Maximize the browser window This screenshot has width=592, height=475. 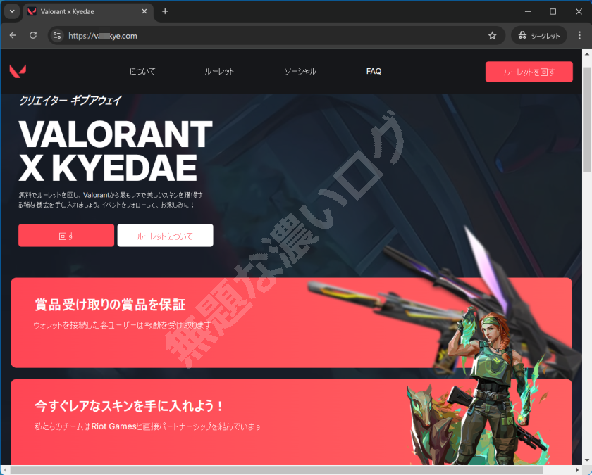(553, 12)
